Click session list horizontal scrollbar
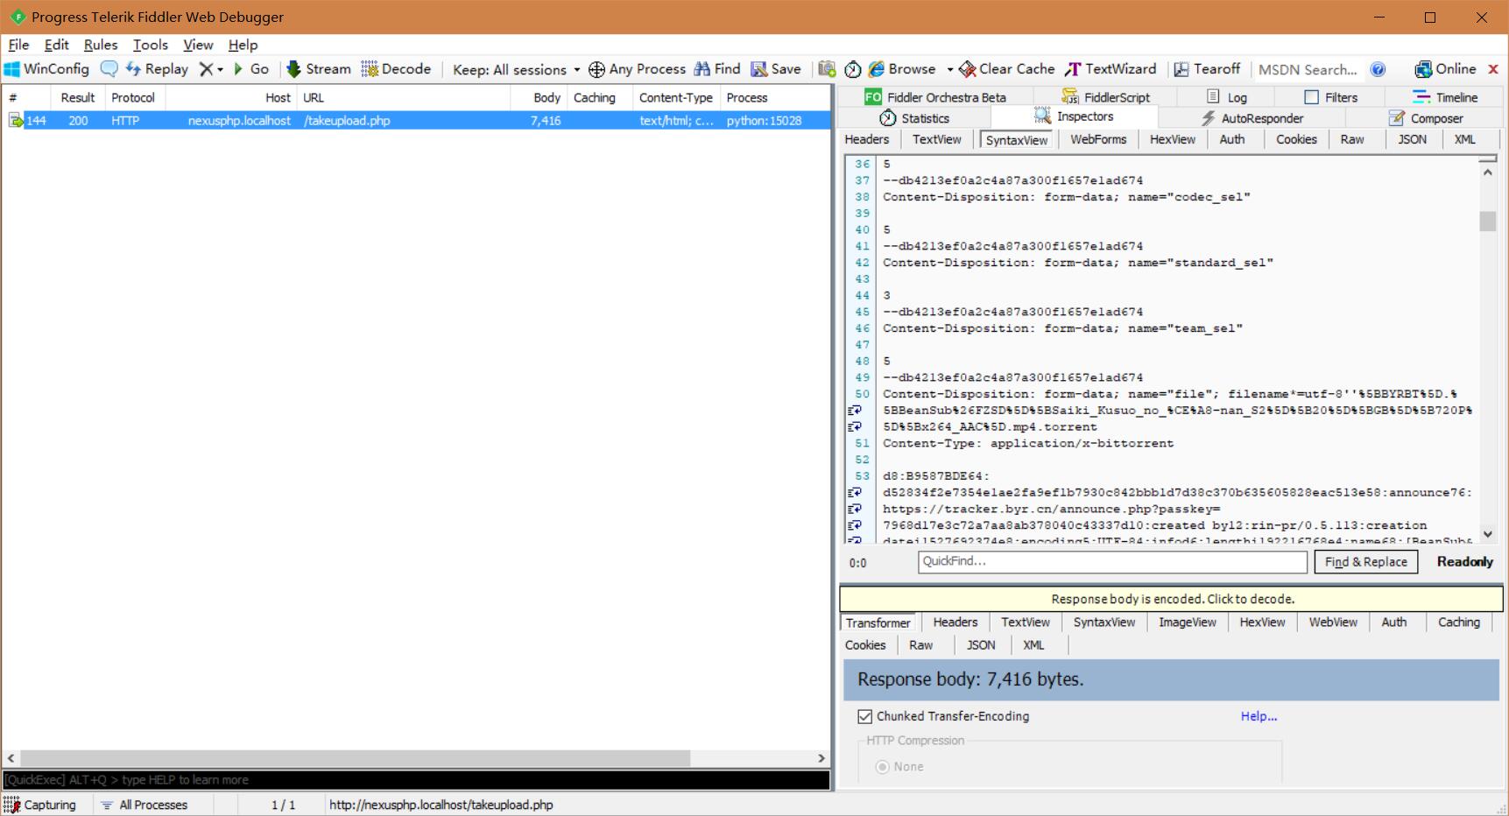 355,758
